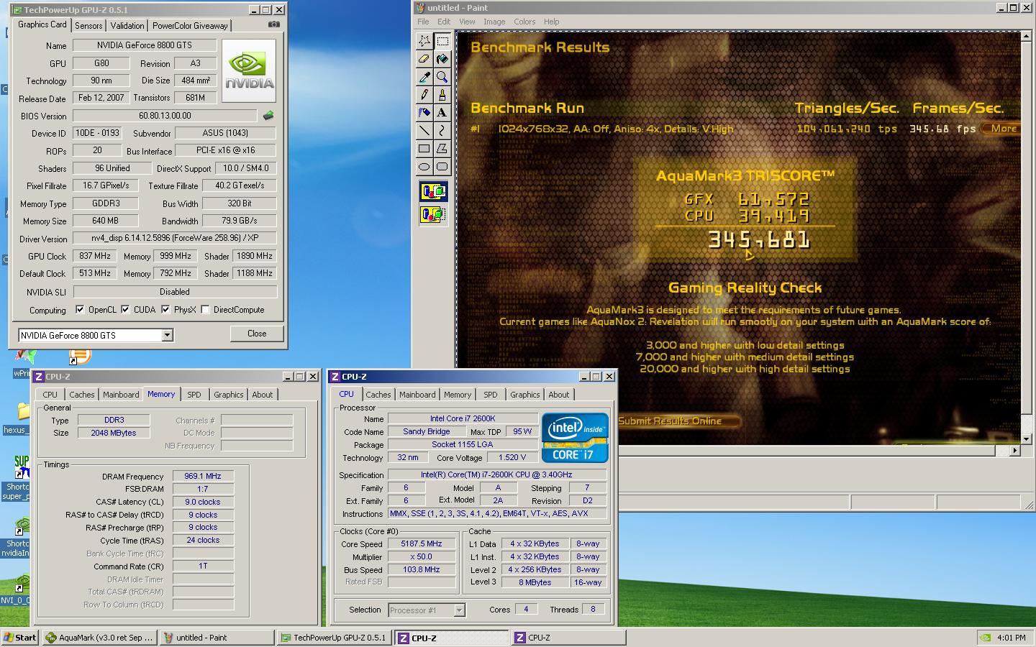1036x647 pixels.
Task: Pick the Airbrush spray tool
Action: (424, 113)
